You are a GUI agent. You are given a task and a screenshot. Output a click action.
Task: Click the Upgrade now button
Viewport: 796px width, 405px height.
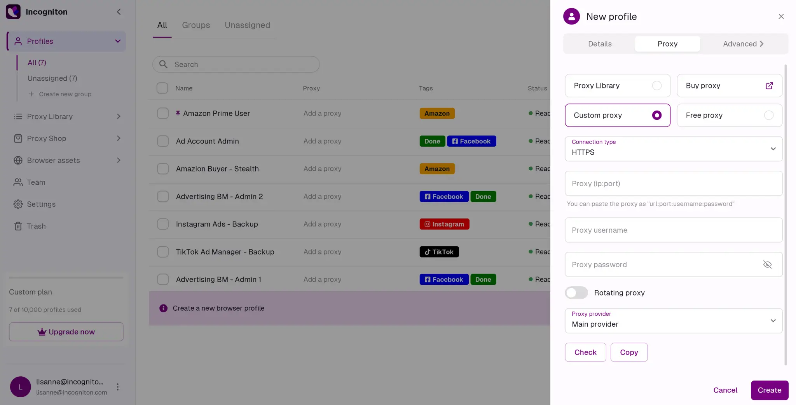[66, 332]
